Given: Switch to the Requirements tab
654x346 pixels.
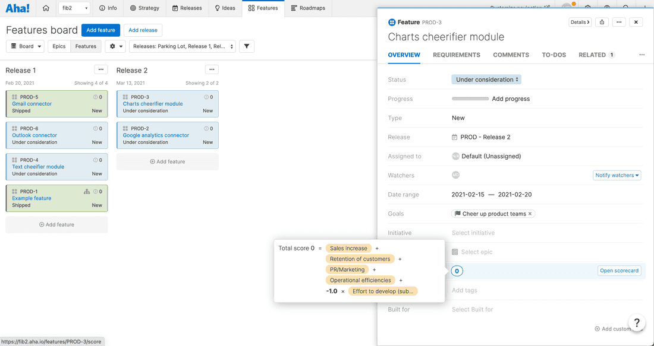Looking at the screenshot, I should (x=457, y=55).
